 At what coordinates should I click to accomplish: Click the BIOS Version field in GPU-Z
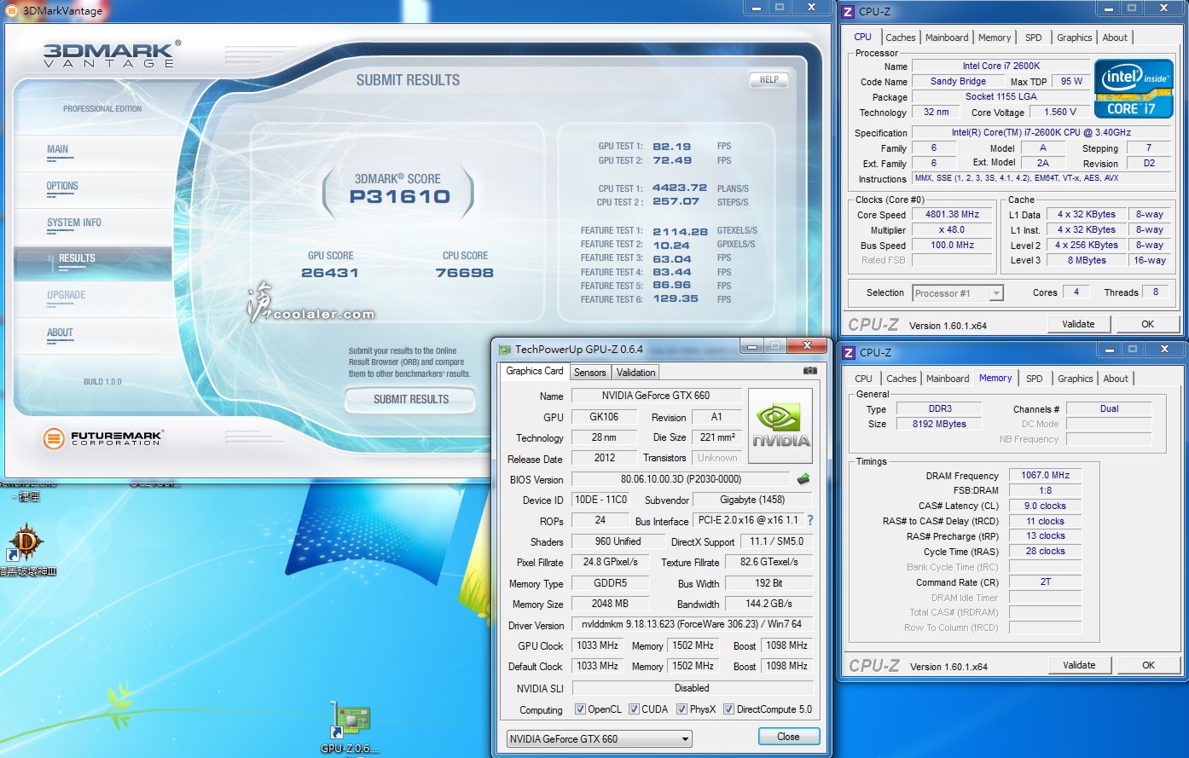pyautogui.click(x=681, y=479)
